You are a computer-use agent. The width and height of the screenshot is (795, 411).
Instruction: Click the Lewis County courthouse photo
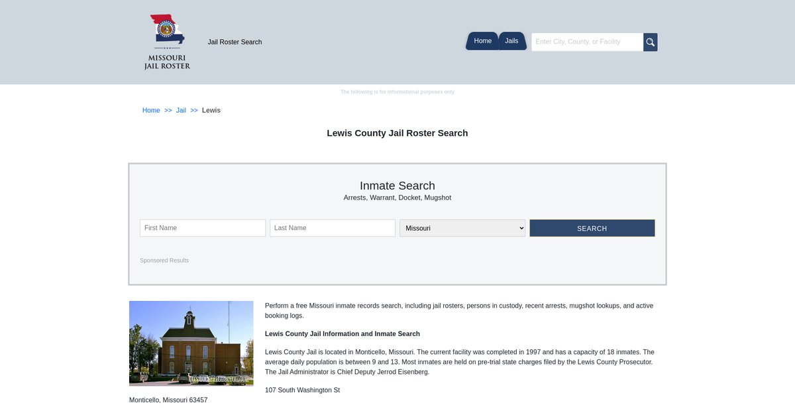tap(191, 343)
